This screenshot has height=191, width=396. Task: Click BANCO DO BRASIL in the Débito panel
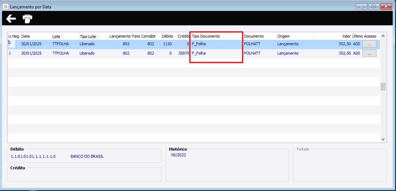tap(87, 156)
